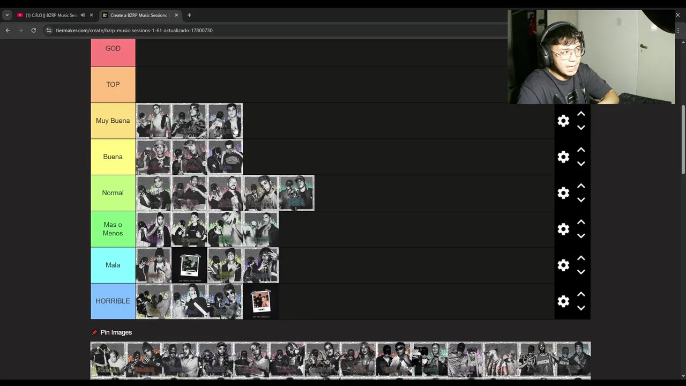Click the Buena tier label
This screenshot has width=686, height=386.
tap(113, 157)
